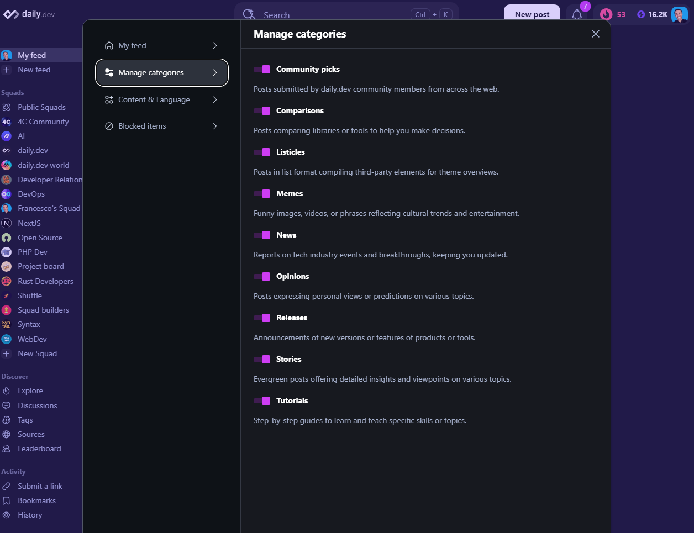Click the Sources globe icon

pyautogui.click(x=7, y=434)
